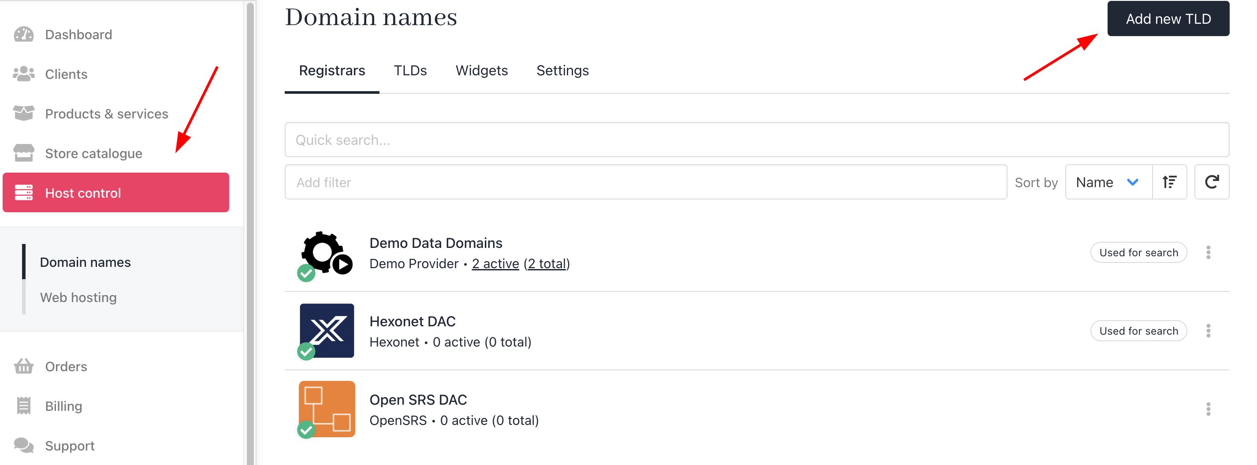Open the Sort by Name dropdown
This screenshot has width=1257, height=465.
point(1108,182)
